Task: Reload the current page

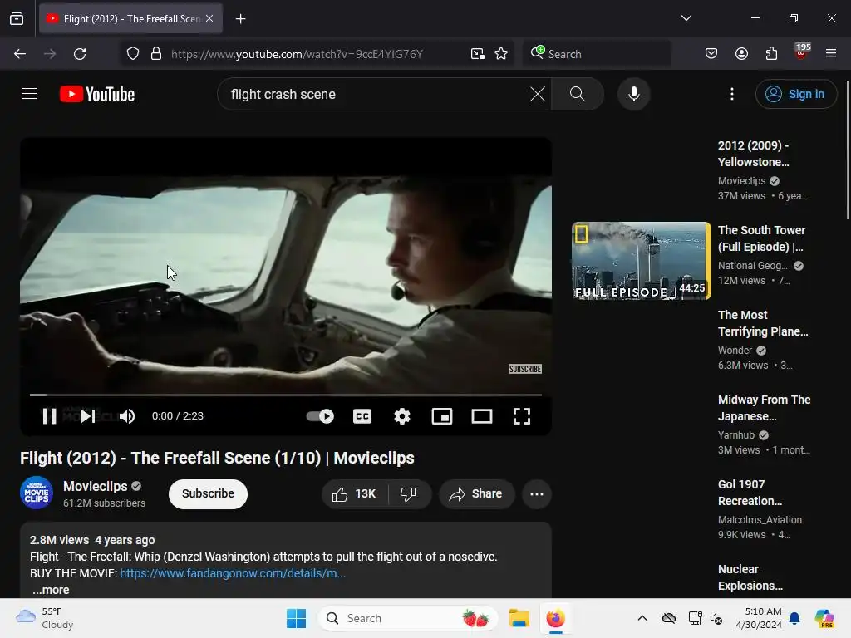Action: (80, 54)
